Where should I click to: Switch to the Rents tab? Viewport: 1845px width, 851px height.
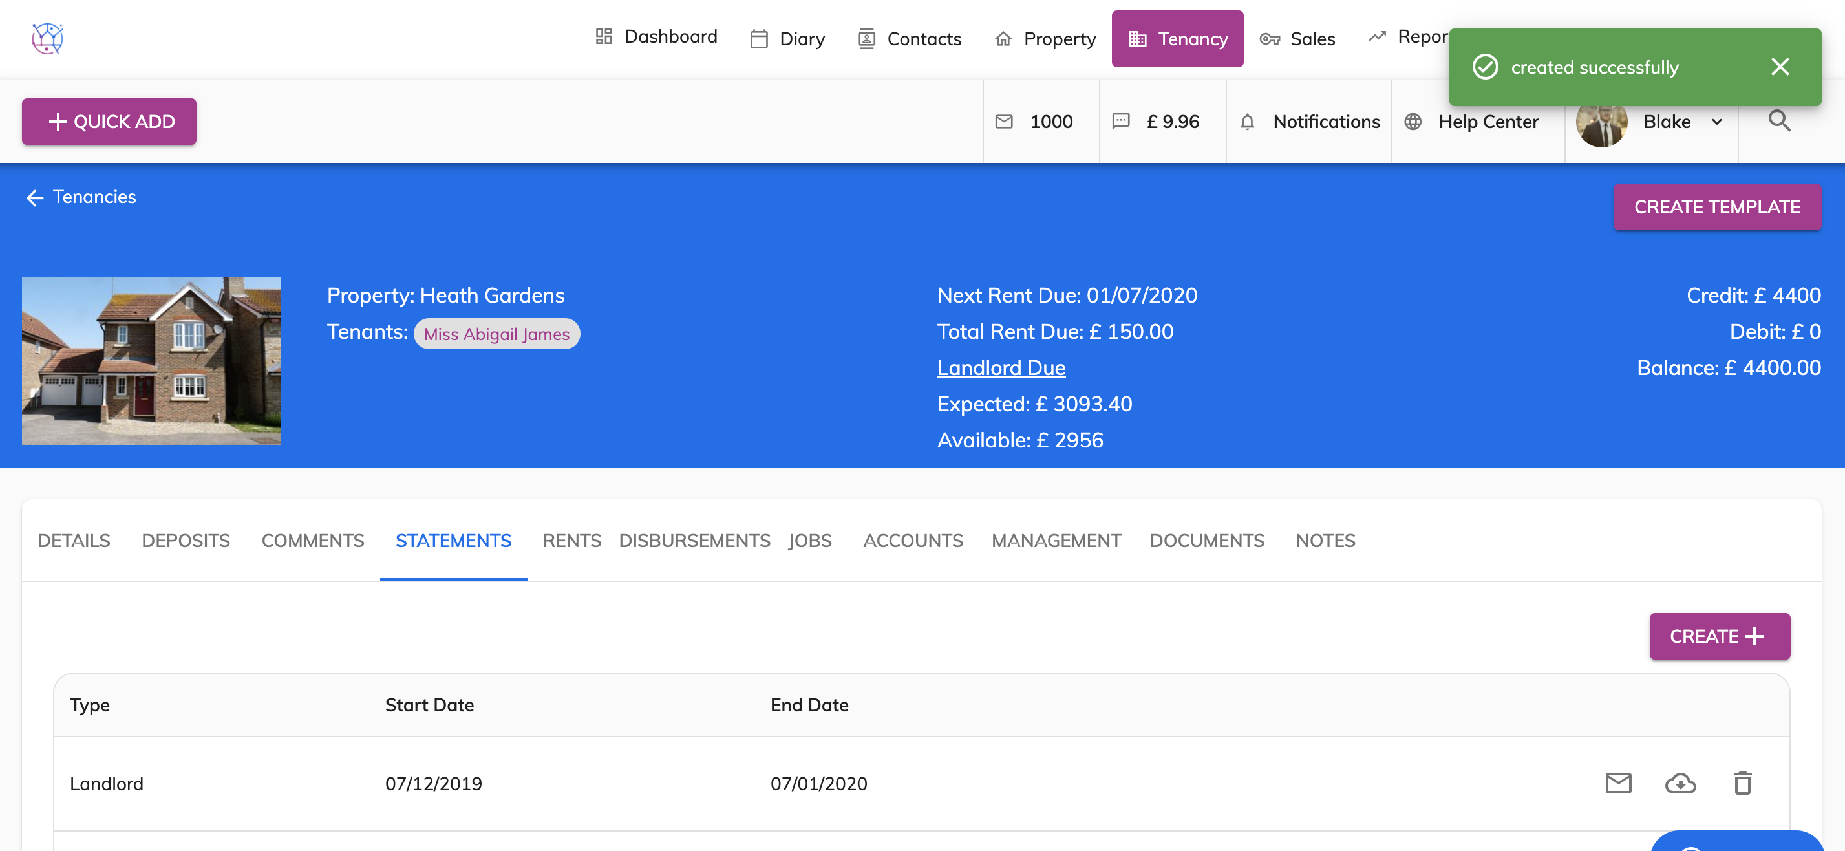(x=571, y=540)
